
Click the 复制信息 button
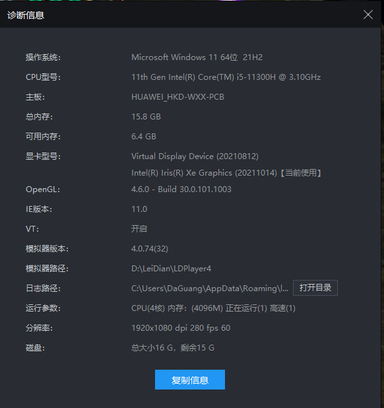(190, 380)
